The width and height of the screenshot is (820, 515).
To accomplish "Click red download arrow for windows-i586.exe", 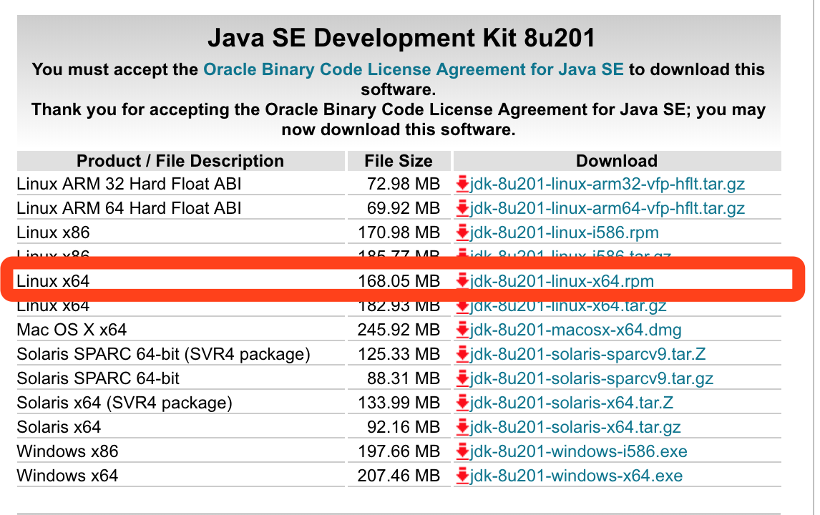I will pos(462,451).
